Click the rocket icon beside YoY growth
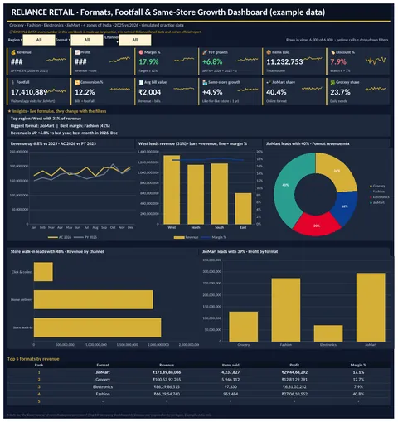The width and height of the screenshot is (398, 422). point(205,52)
